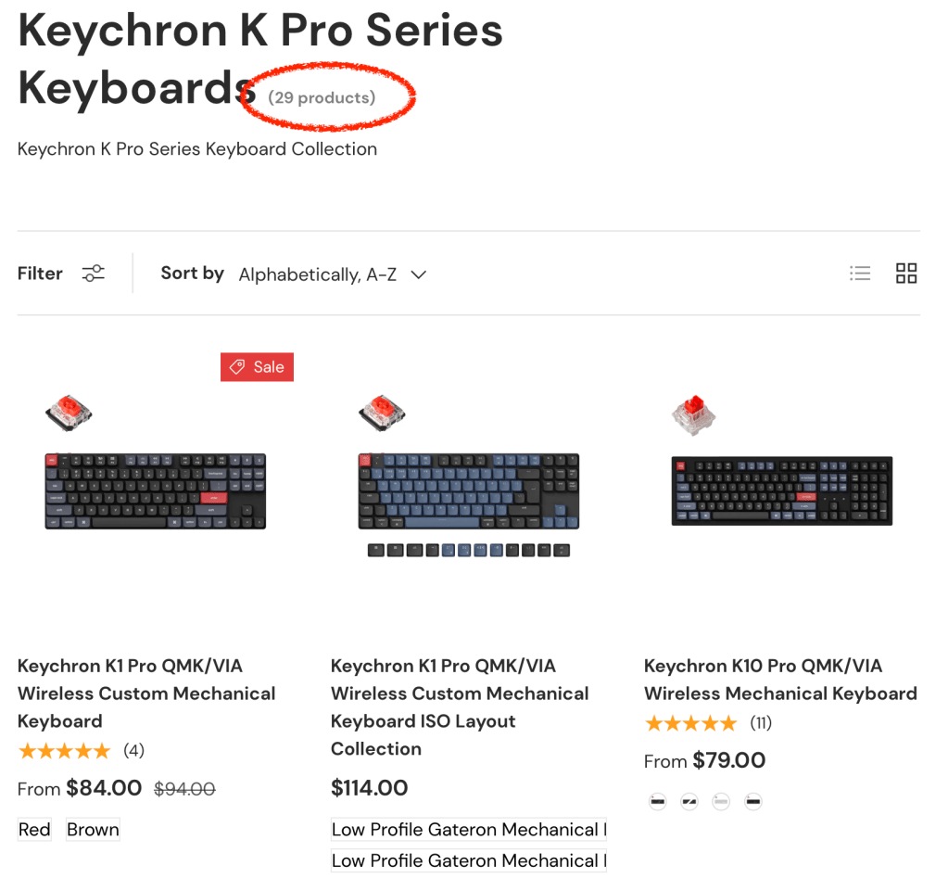
Task: Click the switch icon on K1 Pro ISO
Action: tap(382, 413)
